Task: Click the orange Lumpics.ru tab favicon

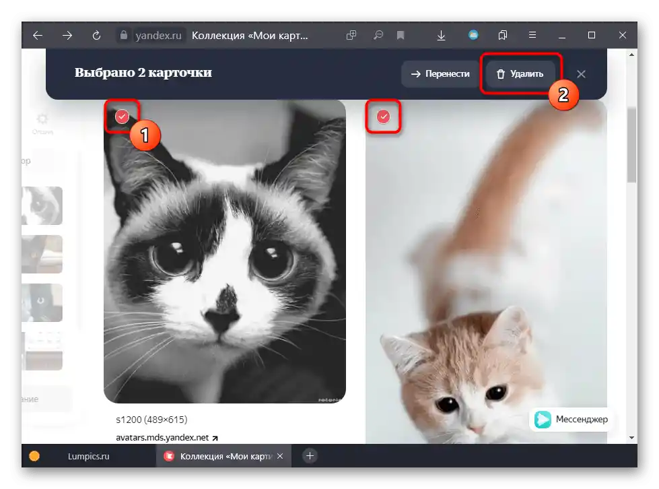Action: tap(34, 456)
